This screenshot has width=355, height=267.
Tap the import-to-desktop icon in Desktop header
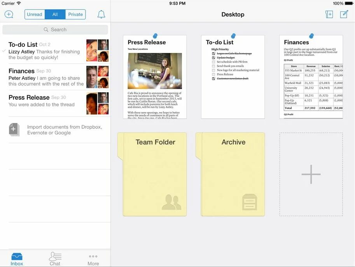[329, 14]
